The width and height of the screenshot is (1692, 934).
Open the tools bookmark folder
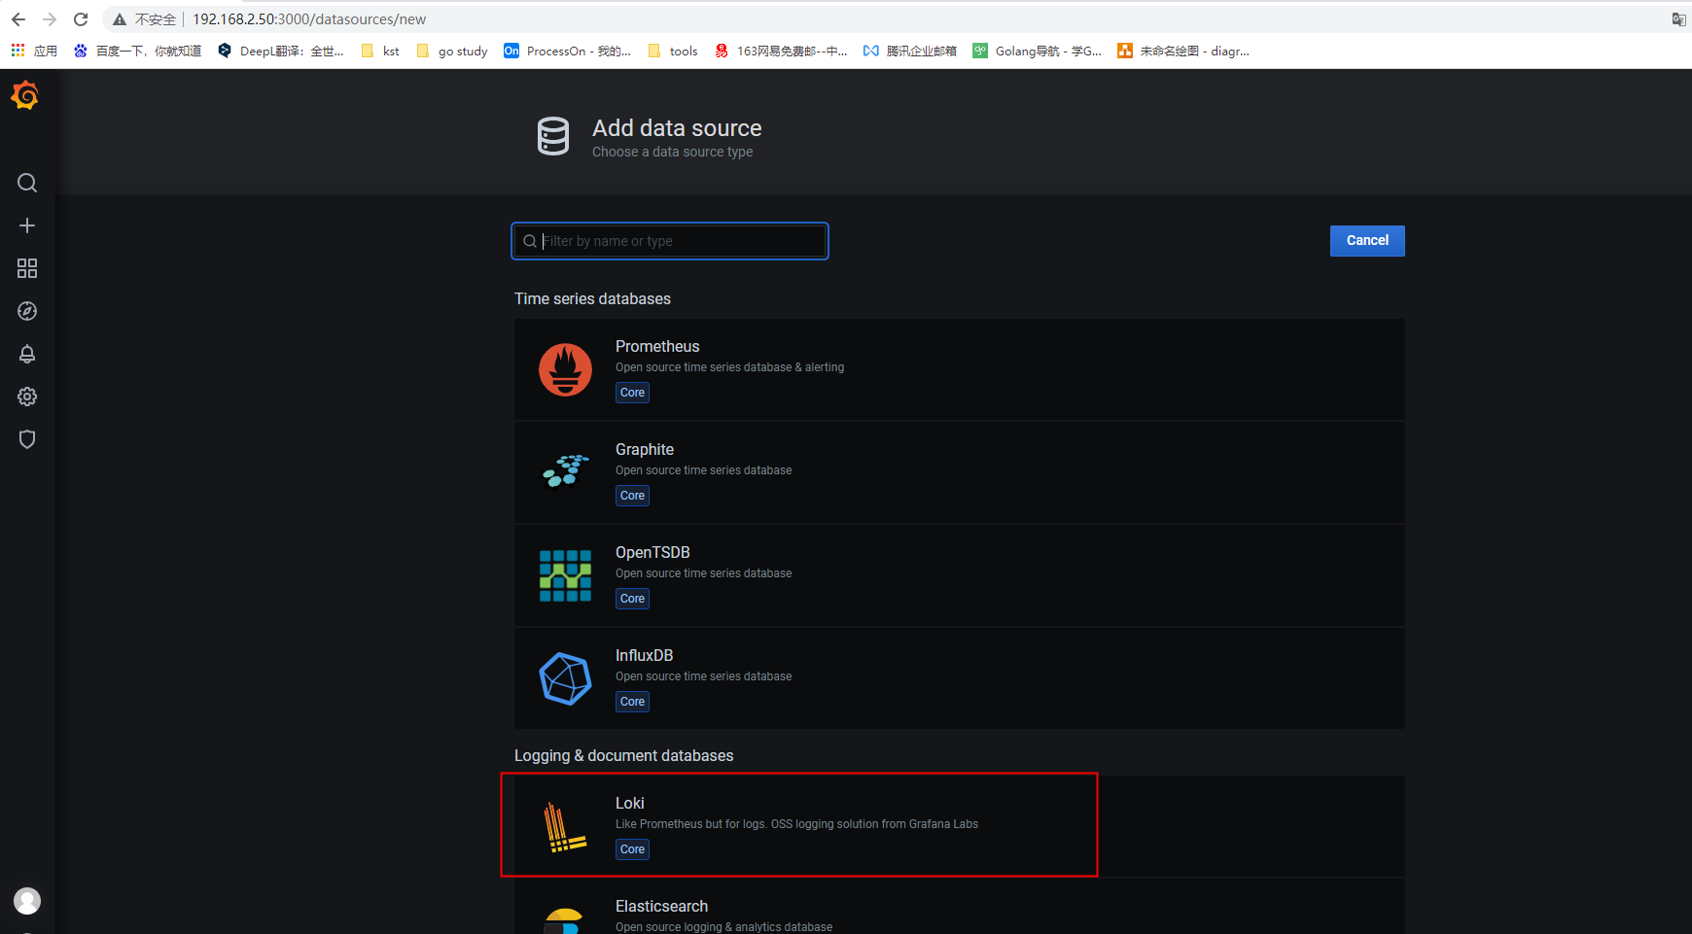[x=673, y=51]
